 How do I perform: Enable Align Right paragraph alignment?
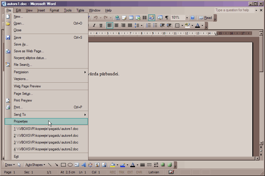[x=123, y=25]
